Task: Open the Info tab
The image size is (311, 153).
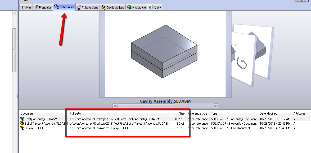Action: (x=26, y=7)
